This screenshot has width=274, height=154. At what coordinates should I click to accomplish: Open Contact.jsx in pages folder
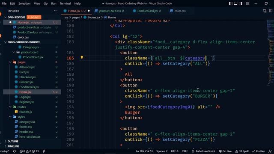point(32,82)
